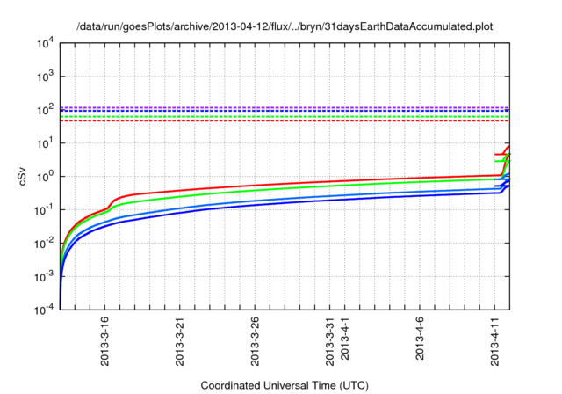Click the 10^-2 y-axis label
562x394 pixels.
[45, 244]
